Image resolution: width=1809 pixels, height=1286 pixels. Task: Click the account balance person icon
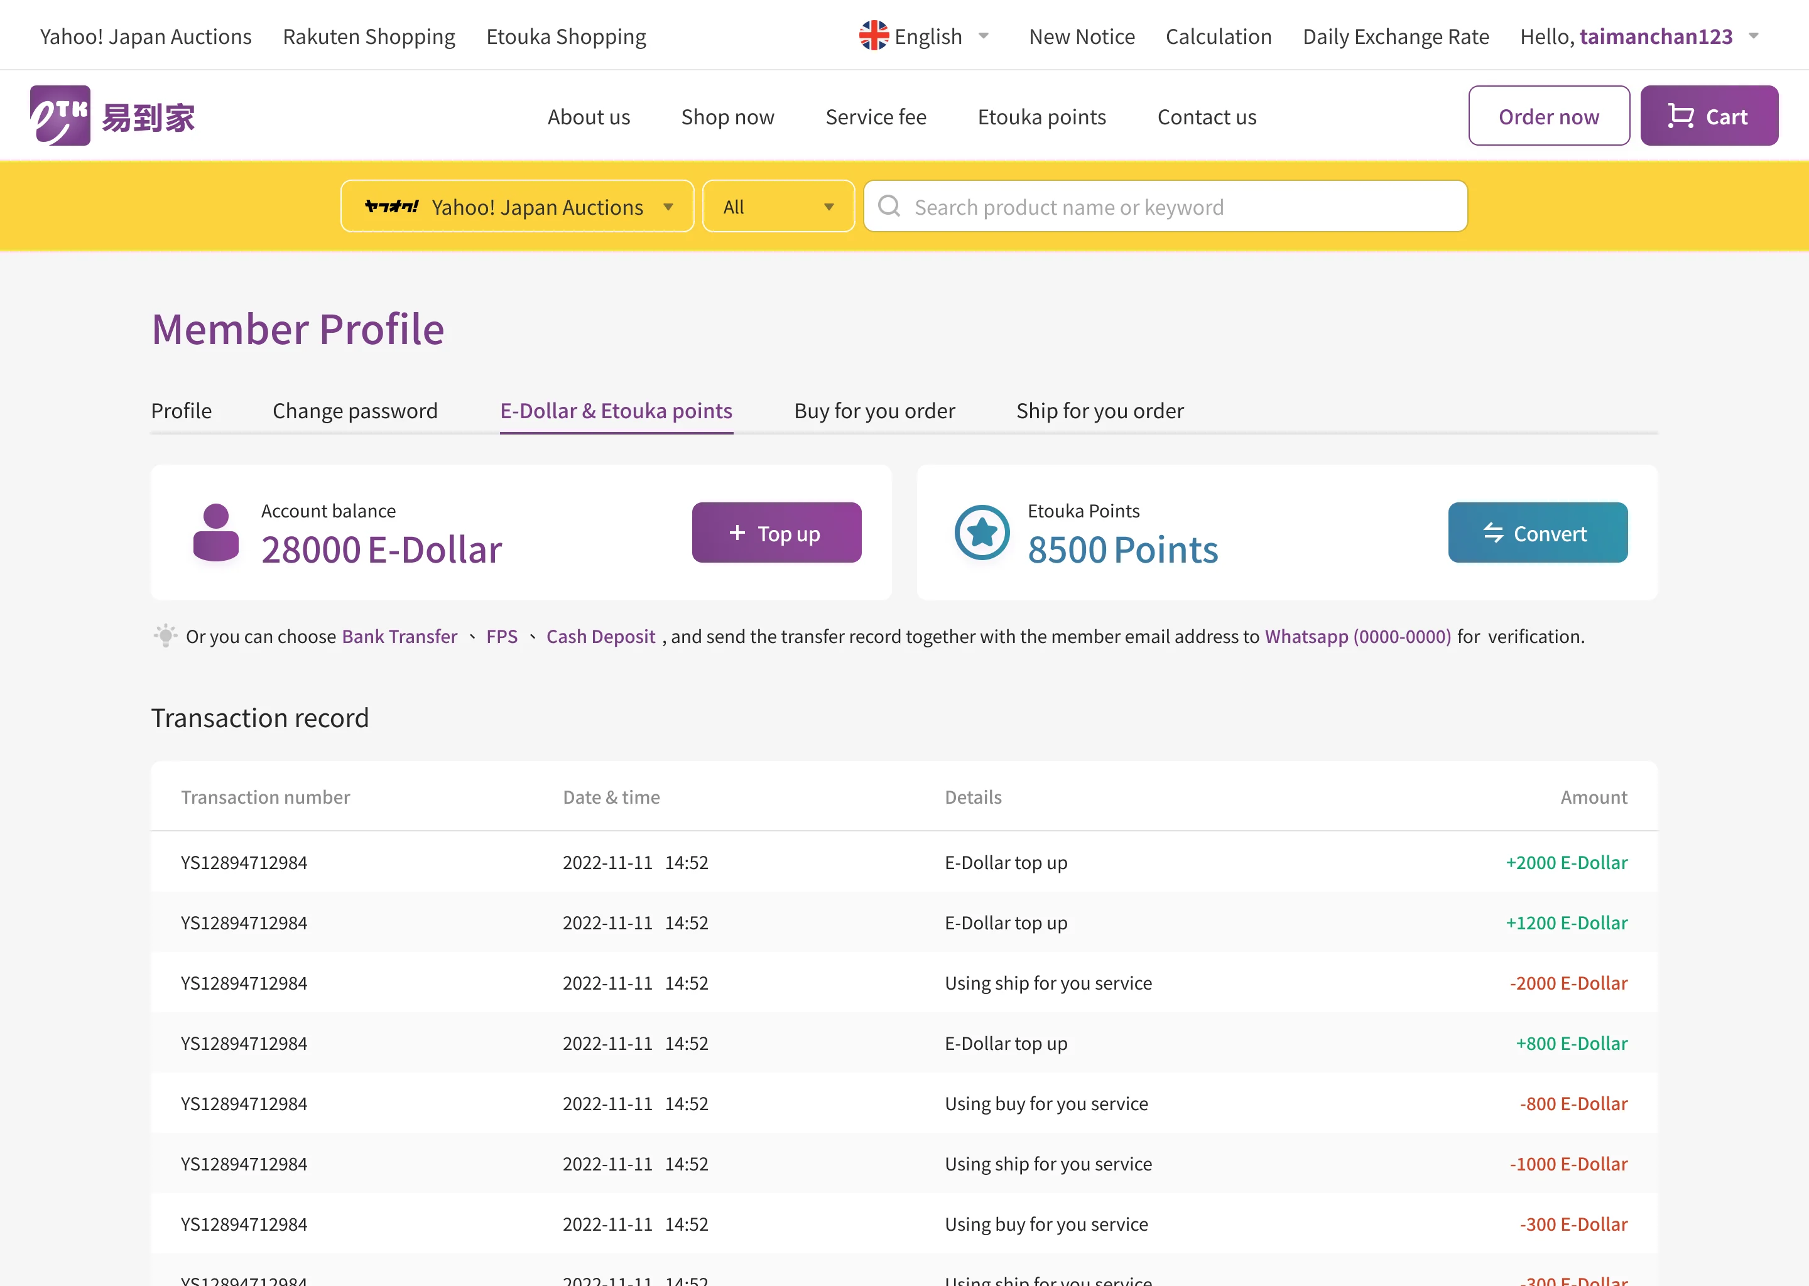pos(215,532)
